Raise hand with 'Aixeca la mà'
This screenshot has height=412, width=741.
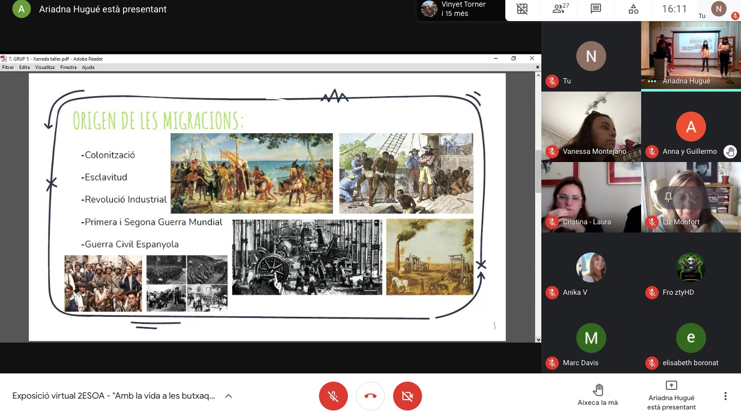pos(597,395)
